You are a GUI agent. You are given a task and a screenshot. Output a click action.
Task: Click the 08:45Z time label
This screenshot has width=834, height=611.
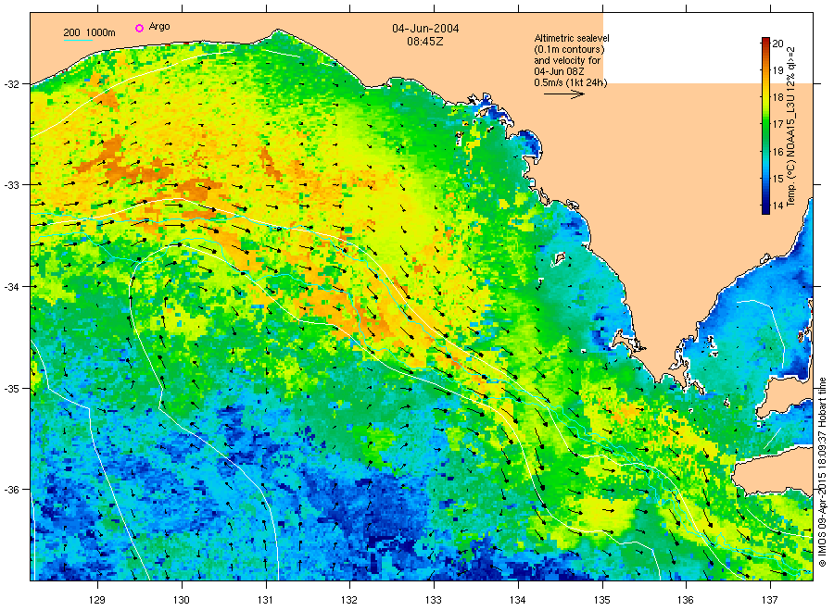click(x=425, y=42)
